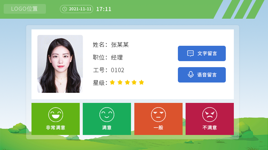Click the microphone icon on 语音留言

191,74
